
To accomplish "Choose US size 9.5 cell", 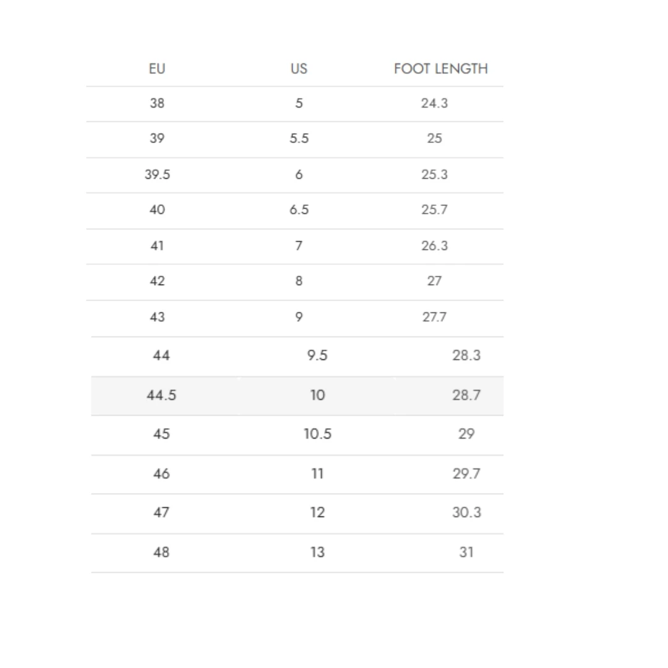I will 317,356.
